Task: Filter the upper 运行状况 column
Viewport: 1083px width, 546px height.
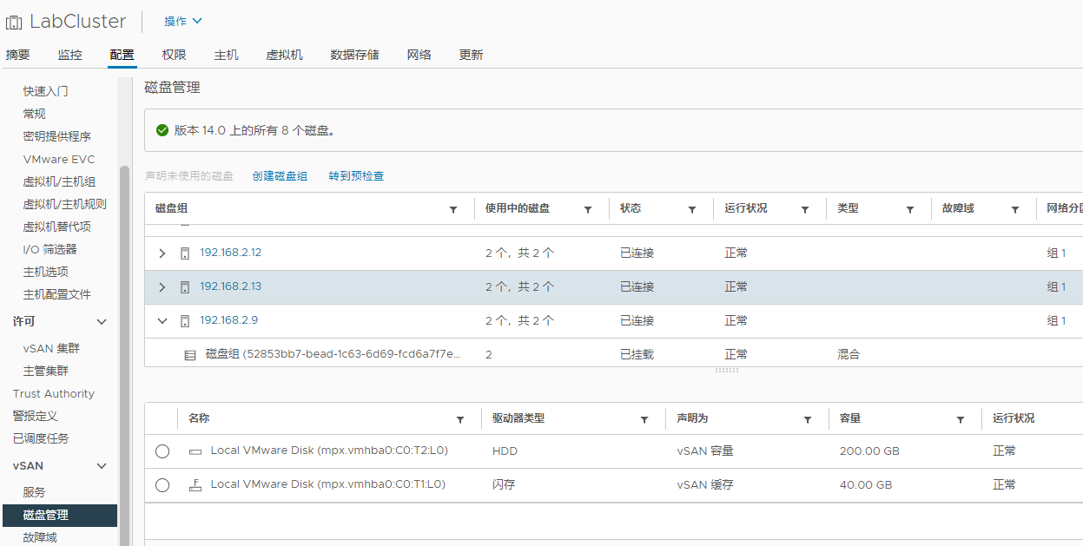Action: (805, 210)
